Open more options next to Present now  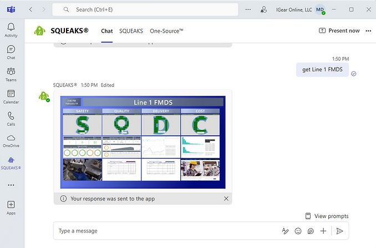(x=368, y=31)
